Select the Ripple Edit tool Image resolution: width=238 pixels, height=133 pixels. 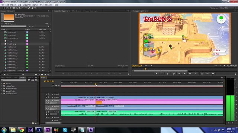10,8
